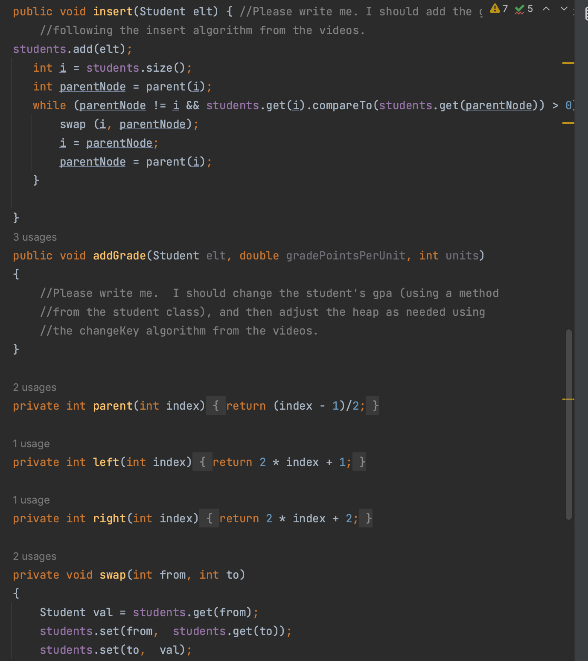This screenshot has width=588, height=661.
Task: Click the swap method name
Action: tap(112, 575)
